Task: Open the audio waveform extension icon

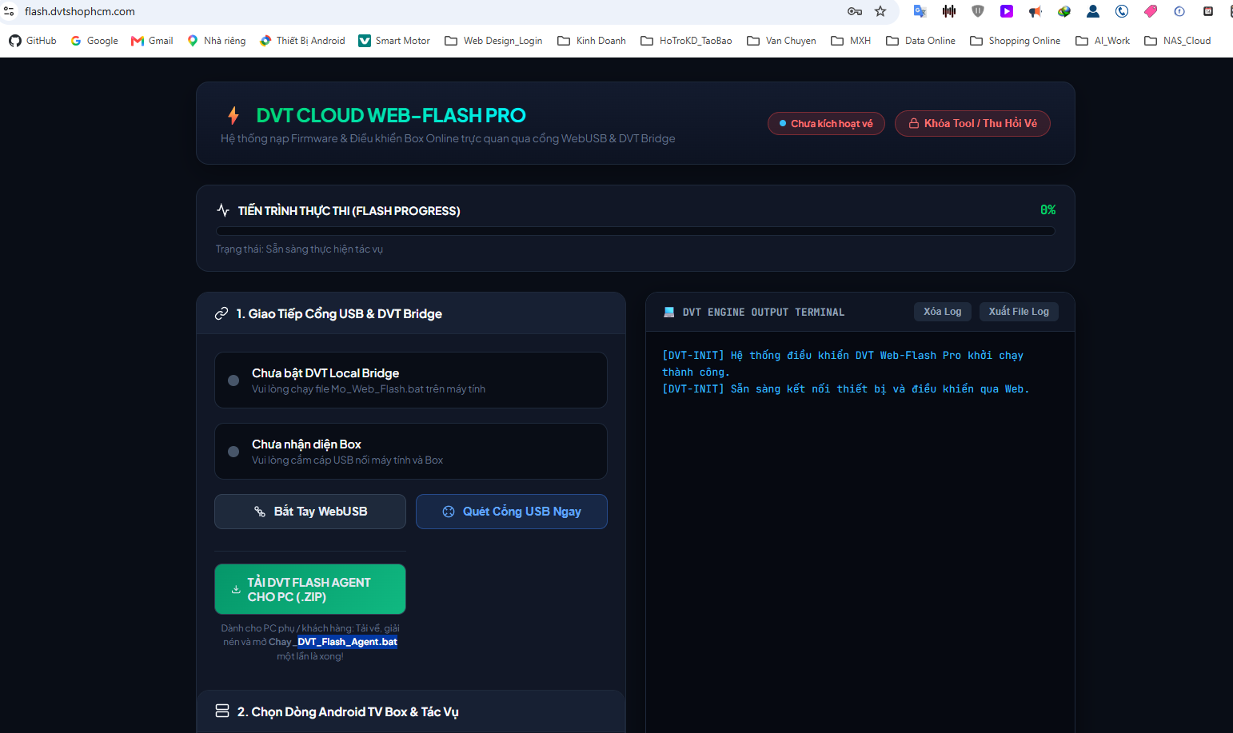Action: (x=949, y=11)
